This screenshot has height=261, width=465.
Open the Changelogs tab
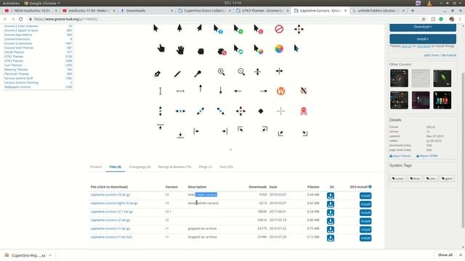[x=139, y=167]
